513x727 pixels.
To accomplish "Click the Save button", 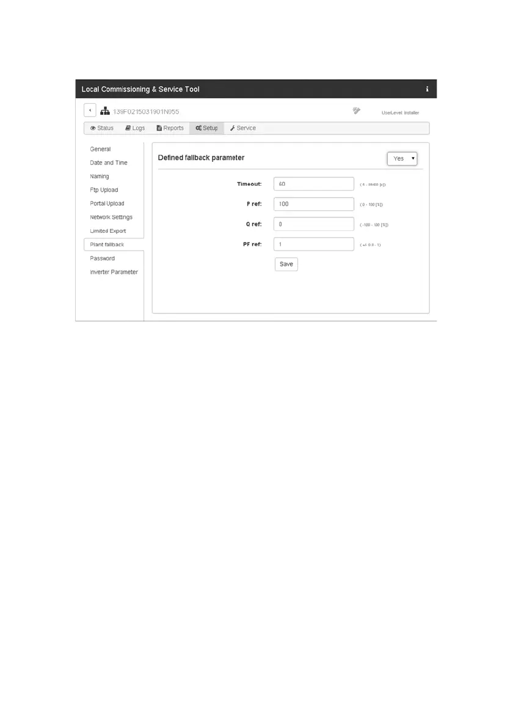I will click(286, 265).
